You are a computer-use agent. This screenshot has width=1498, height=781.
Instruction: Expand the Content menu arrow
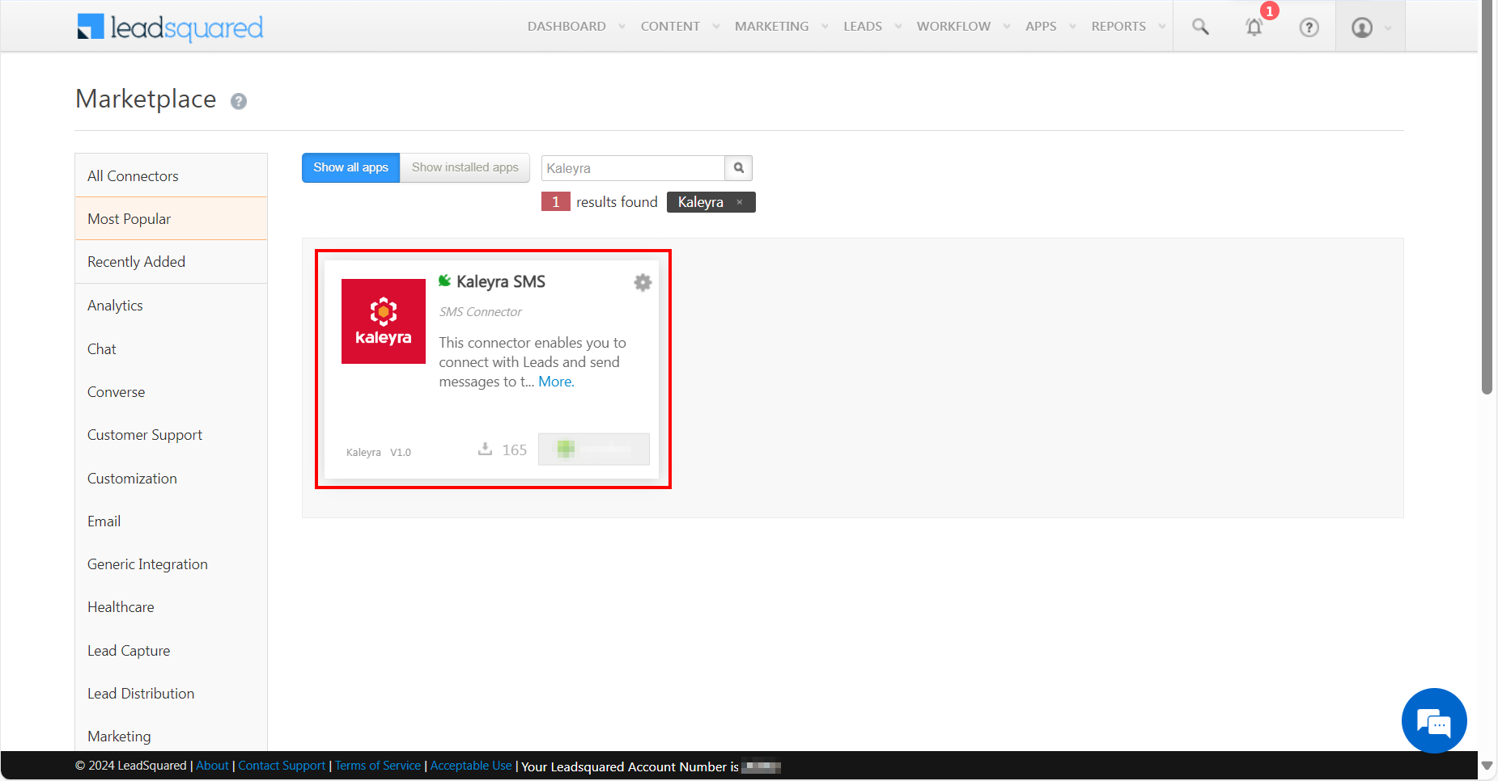click(716, 27)
